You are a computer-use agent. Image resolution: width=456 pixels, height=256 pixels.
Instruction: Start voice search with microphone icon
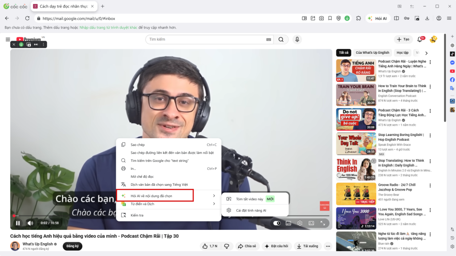(297, 40)
